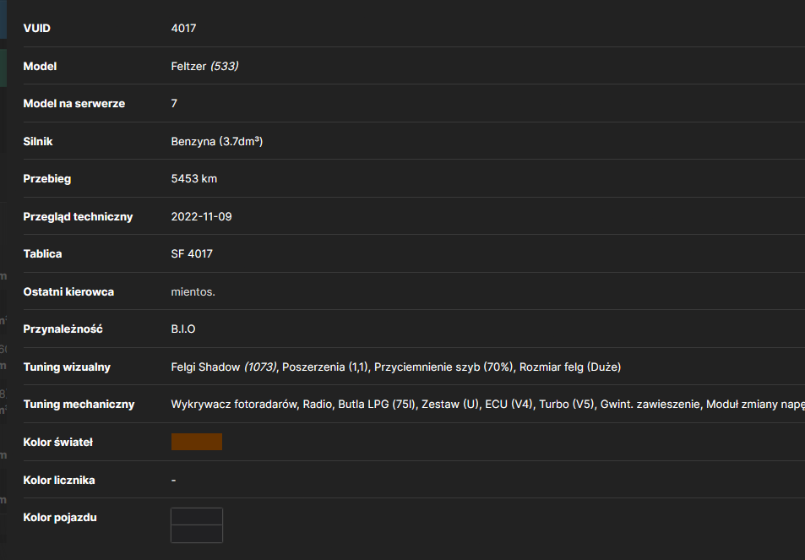Screen dimensions: 805x560
Task: Click the Silnik row label
Action: (x=37, y=141)
